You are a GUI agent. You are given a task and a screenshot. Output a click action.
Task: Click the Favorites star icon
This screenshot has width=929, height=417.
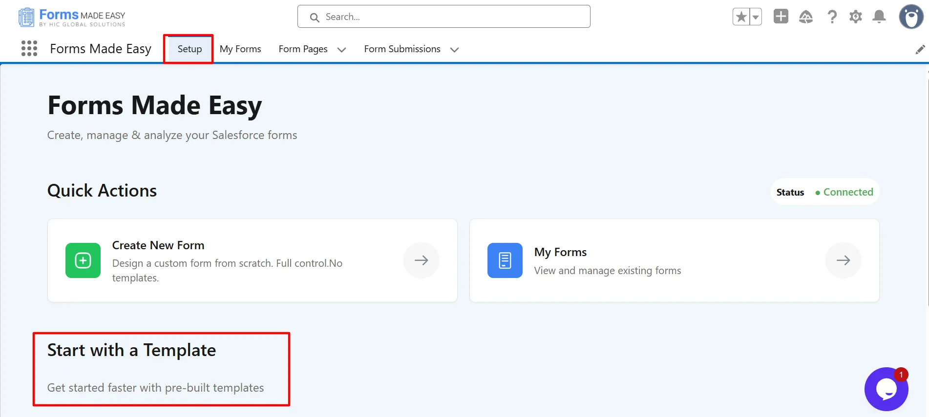[741, 17]
